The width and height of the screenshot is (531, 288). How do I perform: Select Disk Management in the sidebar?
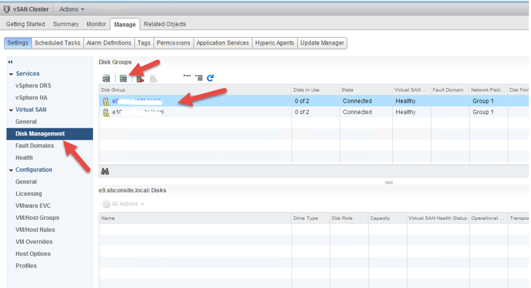(50, 134)
